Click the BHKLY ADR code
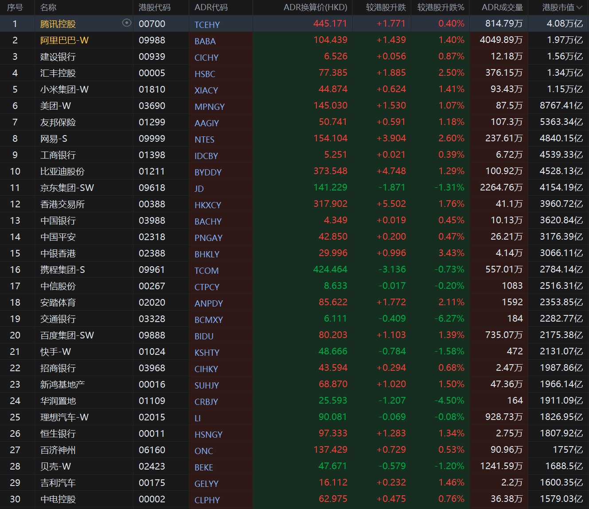589x509 pixels. 207,254
